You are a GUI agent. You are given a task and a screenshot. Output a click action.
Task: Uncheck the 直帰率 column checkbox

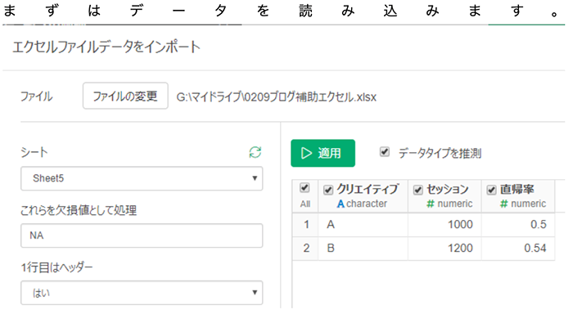tap(491, 190)
